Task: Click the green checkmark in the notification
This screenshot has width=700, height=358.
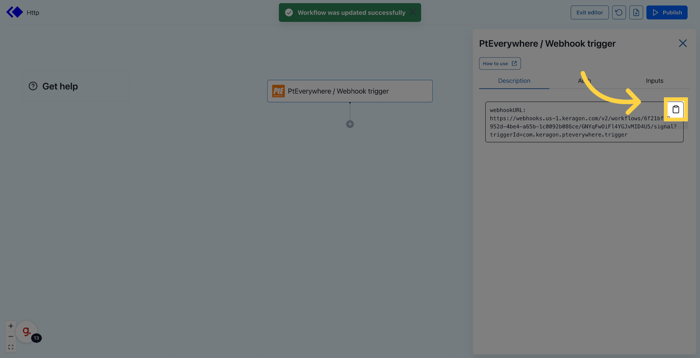Action: tap(289, 13)
